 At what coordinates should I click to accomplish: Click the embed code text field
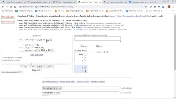(x=90, y=93)
